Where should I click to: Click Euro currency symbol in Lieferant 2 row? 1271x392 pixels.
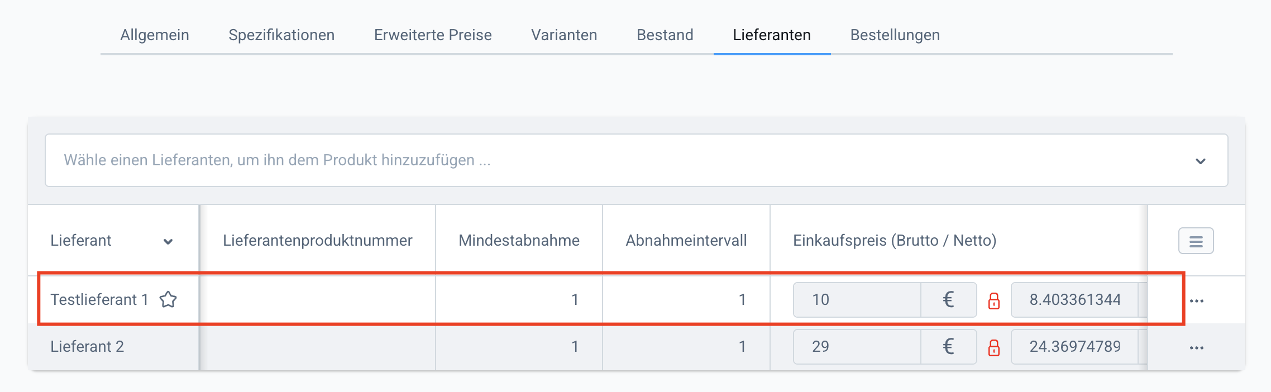tap(948, 347)
